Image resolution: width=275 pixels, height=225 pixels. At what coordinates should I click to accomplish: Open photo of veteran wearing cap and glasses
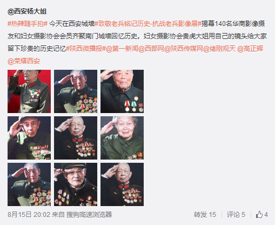[76, 184]
